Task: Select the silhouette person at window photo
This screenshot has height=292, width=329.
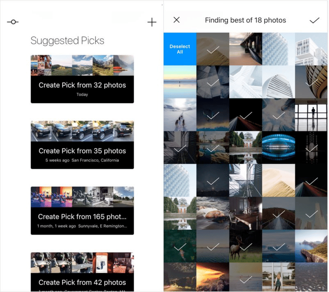Action: pyautogui.click(x=311, y=115)
